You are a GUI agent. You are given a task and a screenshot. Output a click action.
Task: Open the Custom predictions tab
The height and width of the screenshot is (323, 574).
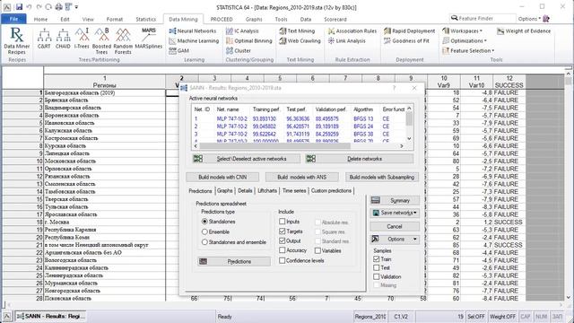[x=331, y=191]
